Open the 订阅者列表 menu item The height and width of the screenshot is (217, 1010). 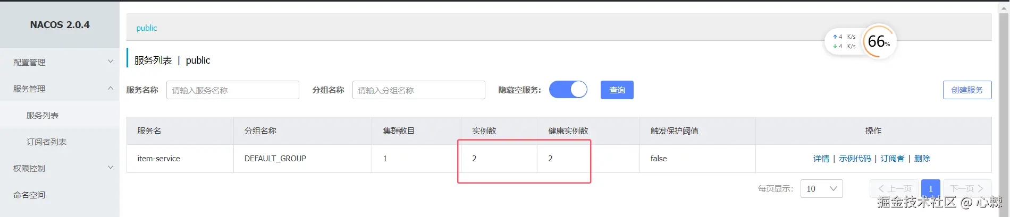tap(47, 142)
